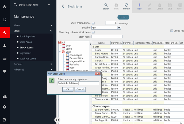Click the logout exit icon in sidebar

[x=5, y=120]
